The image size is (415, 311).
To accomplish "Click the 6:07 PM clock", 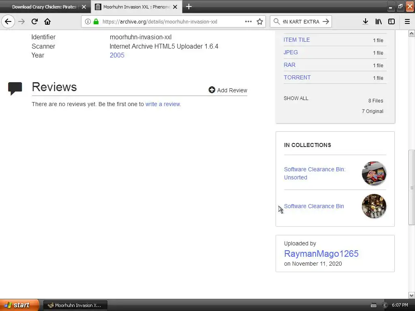I will pos(400,305).
